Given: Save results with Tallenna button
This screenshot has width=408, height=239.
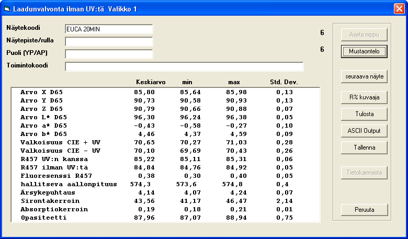Looking at the screenshot, I should click(364, 147).
